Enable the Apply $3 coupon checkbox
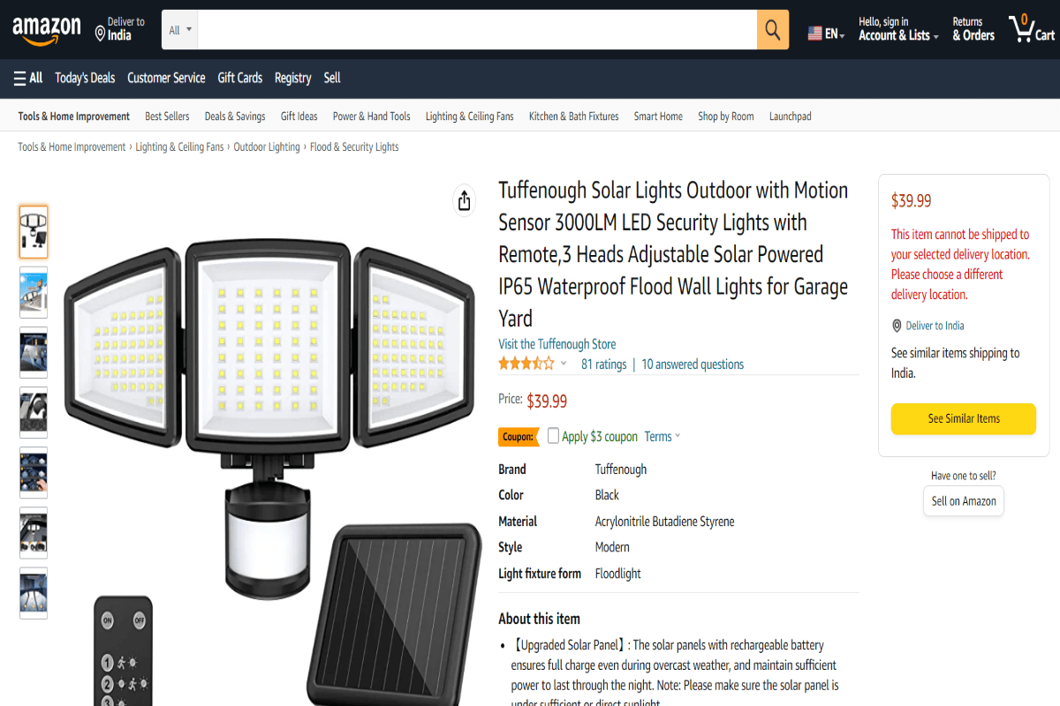This screenshot has height=706, width=1060. point(553,436)
